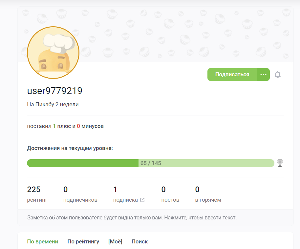Screen dimensions: 300x249
Task: Click the 0 в горячем counter
Action: pos(208,194)
